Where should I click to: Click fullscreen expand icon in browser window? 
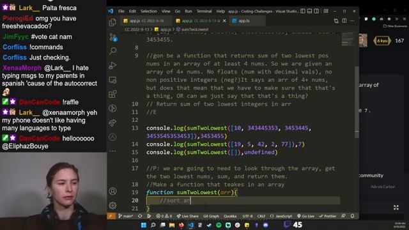click(x=396, y=208)
